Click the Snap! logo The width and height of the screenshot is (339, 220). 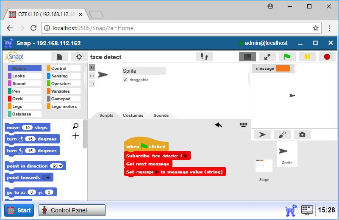pyautogui.click(x=14, y=57)
